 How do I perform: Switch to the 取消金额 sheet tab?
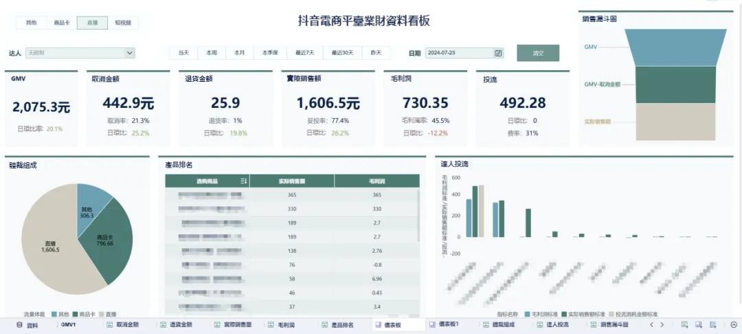click(x=127, y=325)
